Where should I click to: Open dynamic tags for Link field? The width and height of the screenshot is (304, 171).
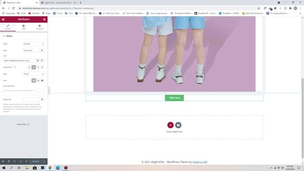pos(42,60)
